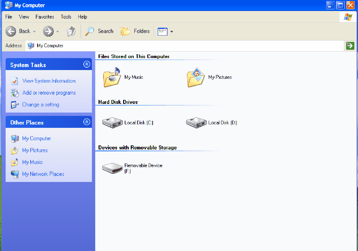Screen dimensions: 358x251
Task: Collapse the System Tasks panel
Action: pos(87,64)
